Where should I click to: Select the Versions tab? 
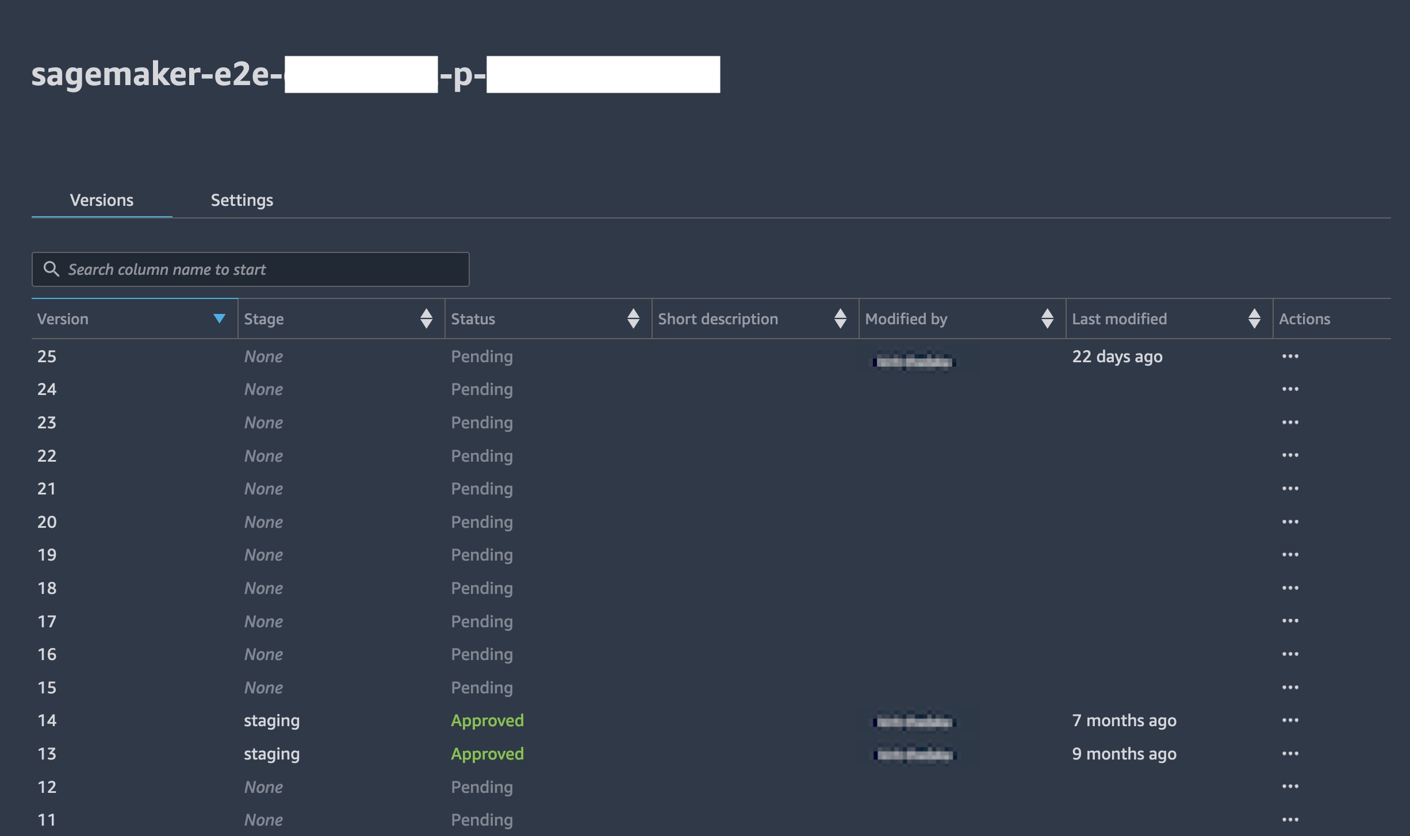102,200
